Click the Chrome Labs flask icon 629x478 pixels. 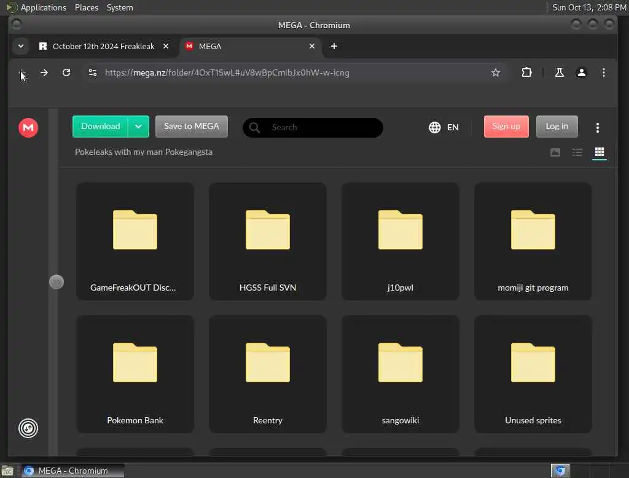point(559,72)
